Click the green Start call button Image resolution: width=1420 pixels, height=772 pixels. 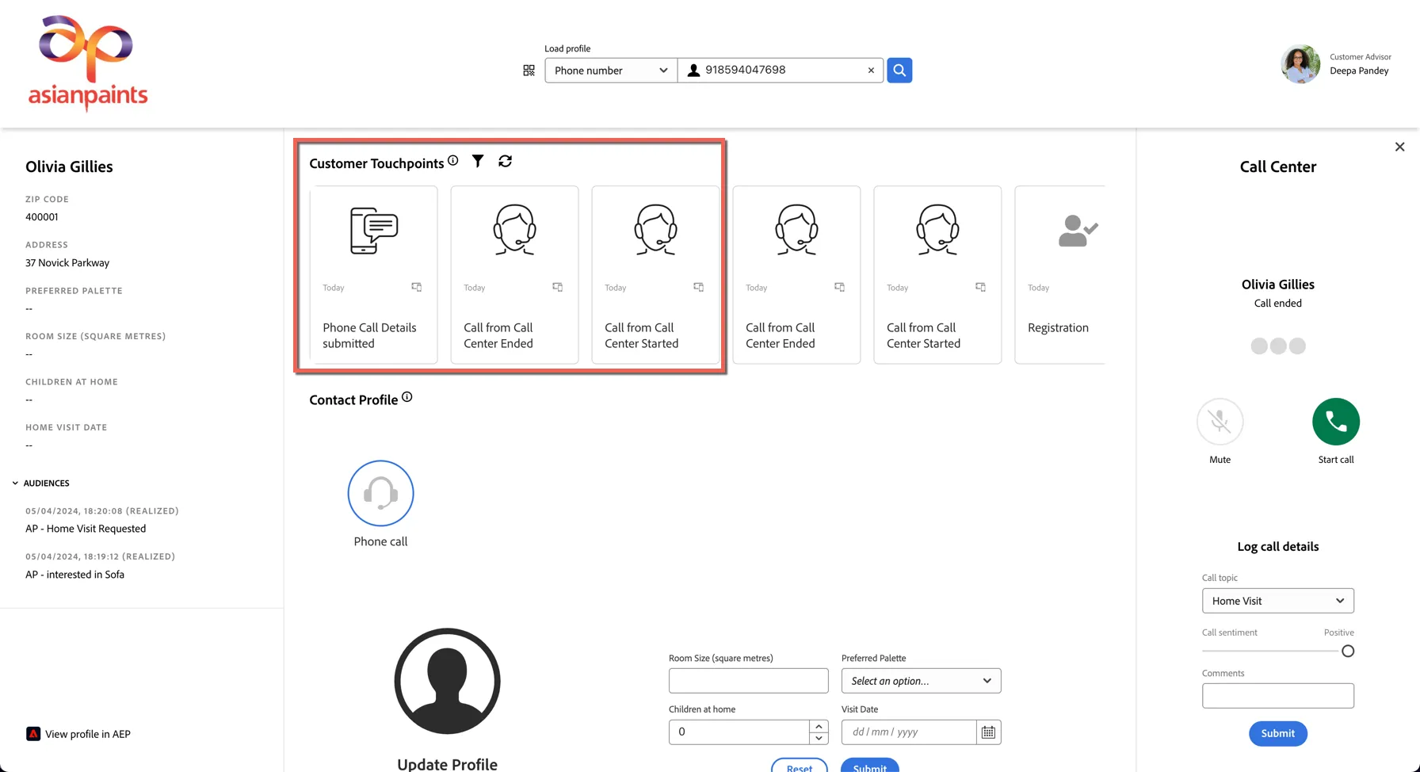click(x=1336, y=422)
